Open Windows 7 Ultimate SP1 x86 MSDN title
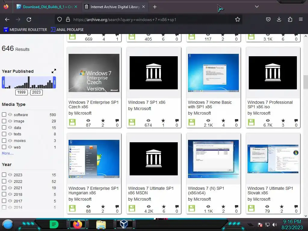 [x=151, y=190]
